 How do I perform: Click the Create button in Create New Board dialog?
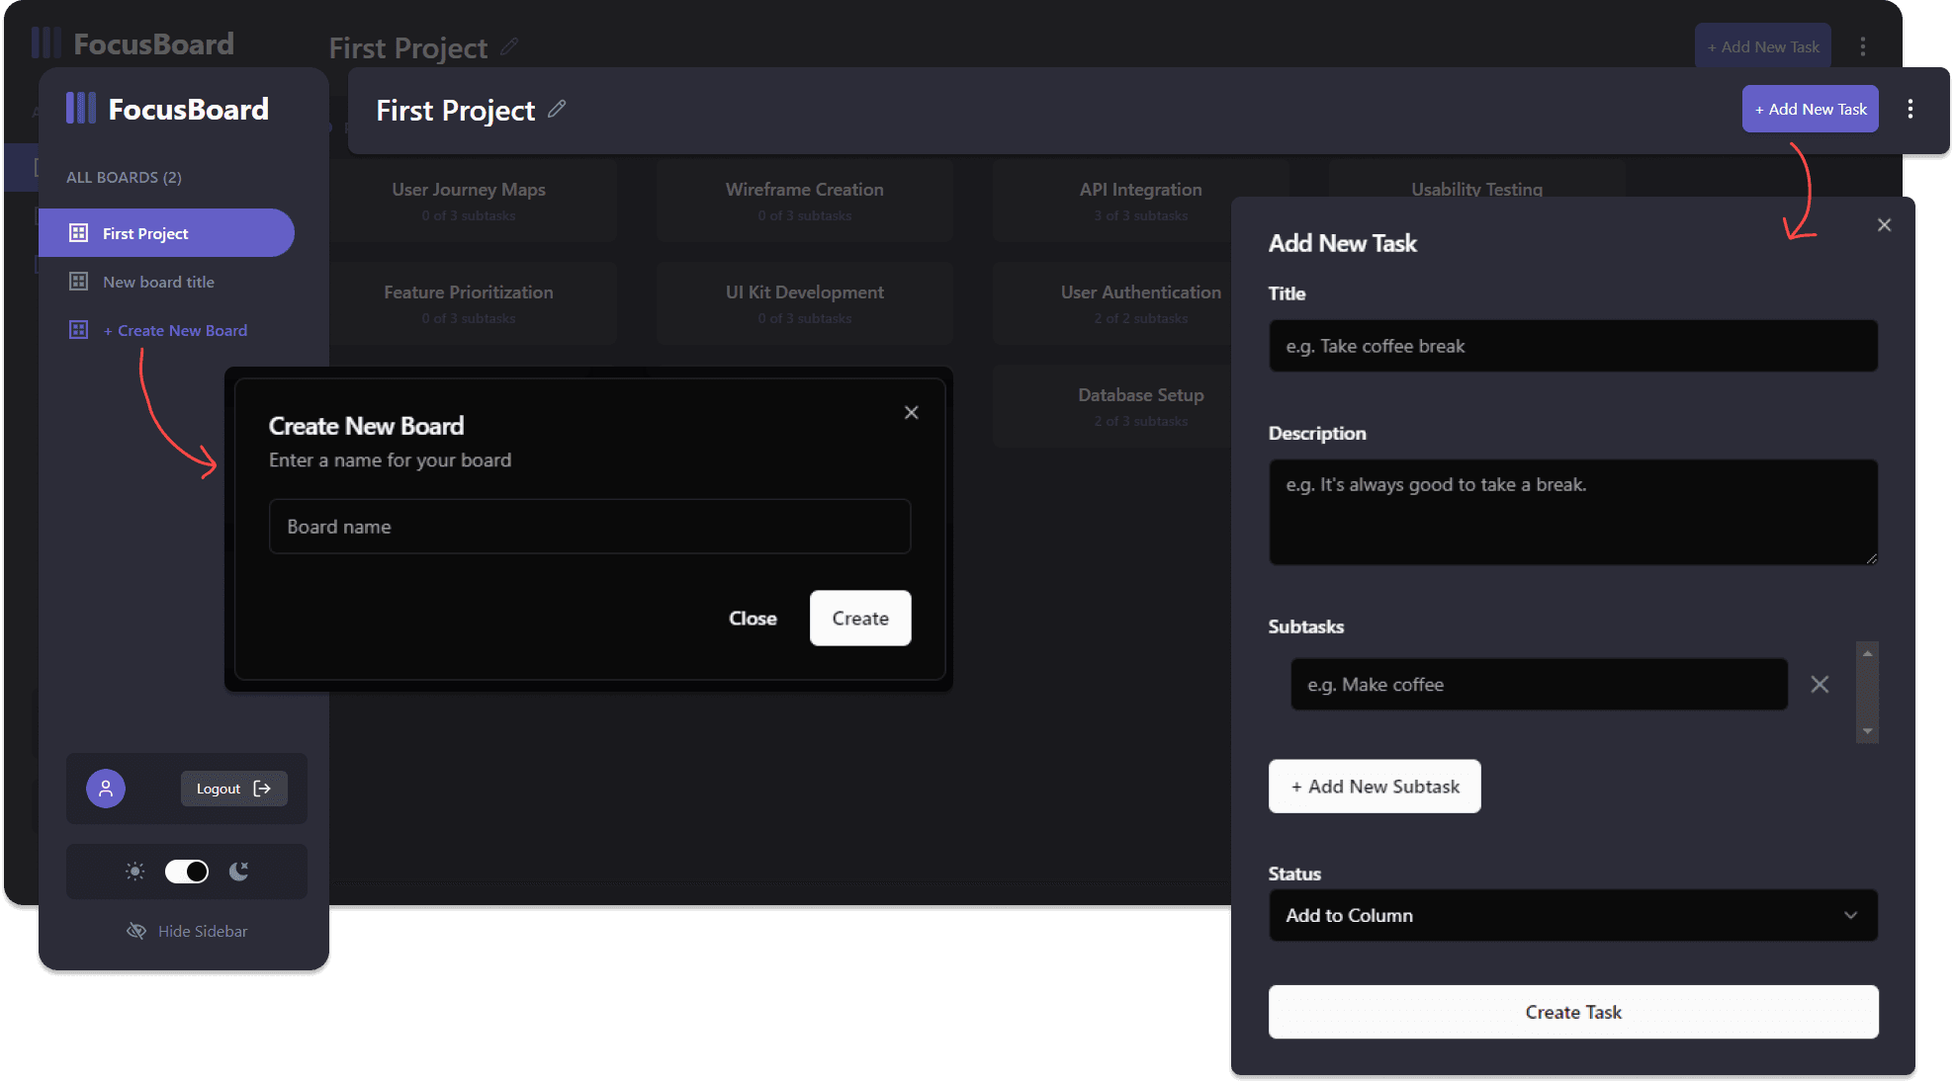point(859,618)
